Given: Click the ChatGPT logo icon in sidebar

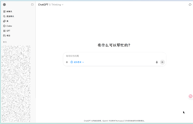Looking at the screenshot, I should (4, 4).
